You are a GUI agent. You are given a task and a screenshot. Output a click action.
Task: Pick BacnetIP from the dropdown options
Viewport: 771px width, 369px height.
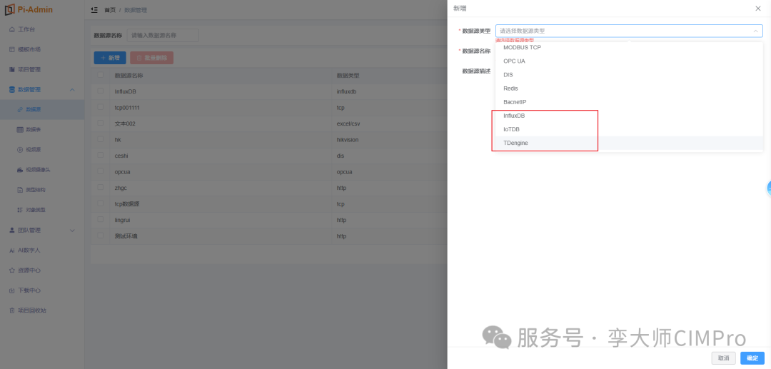(629, 102)
